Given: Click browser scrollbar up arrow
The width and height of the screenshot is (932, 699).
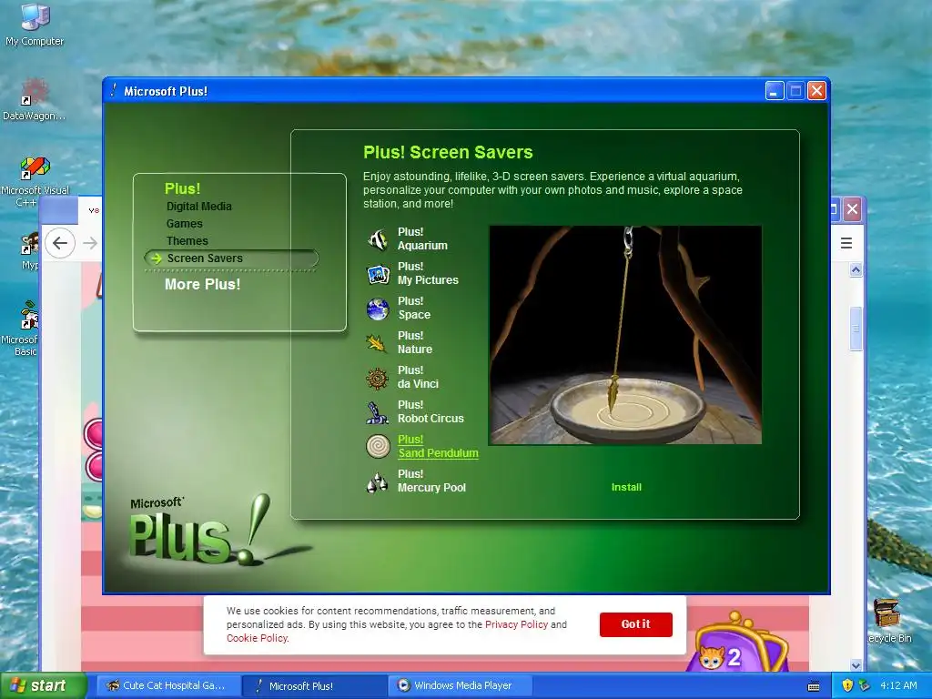Looking at the screenshot, I should [856, 270].
